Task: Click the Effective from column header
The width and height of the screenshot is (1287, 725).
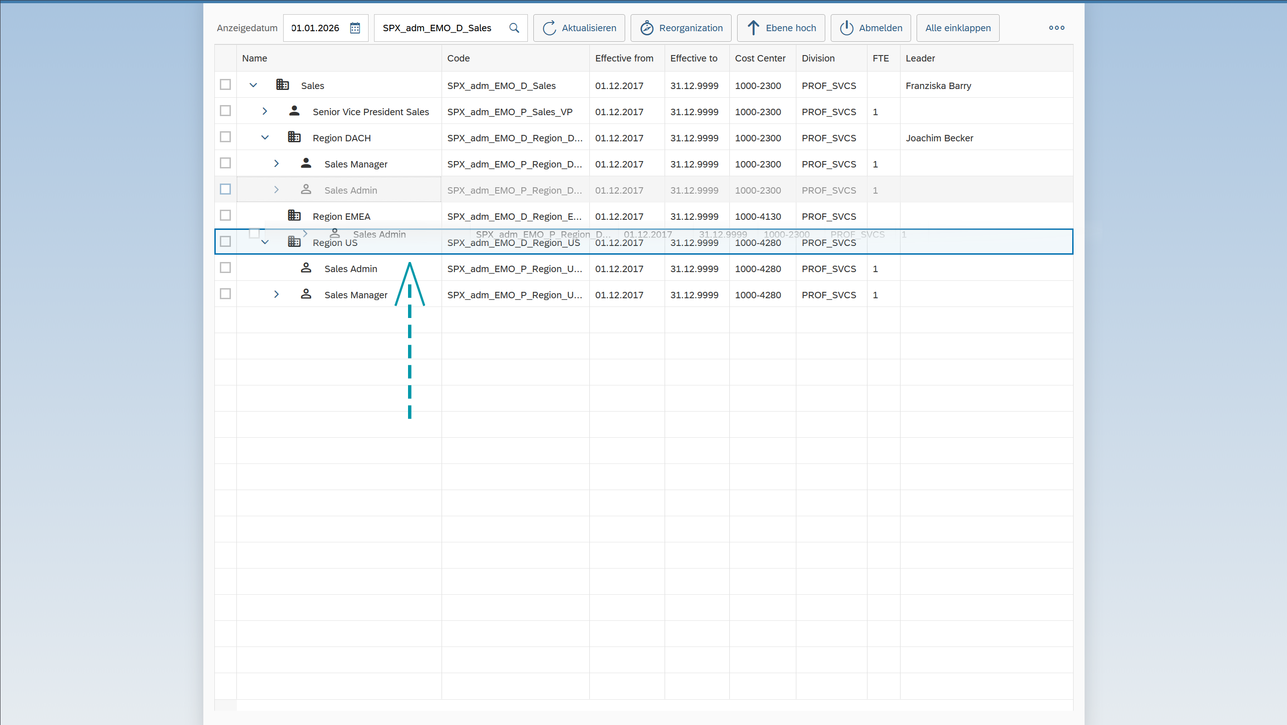Action: [x=623, y=58]
